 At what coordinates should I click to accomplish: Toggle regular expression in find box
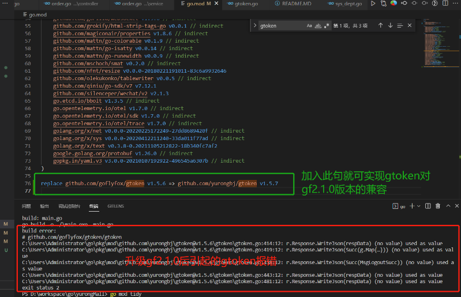pyautogui.click(x=327, y=26)
